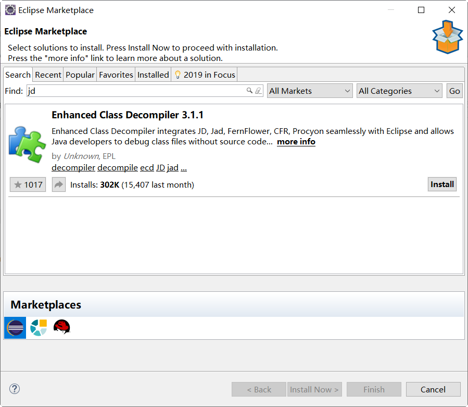Screen dimensions: 468x407
Task: Open the All Markets dropdown
Action: [x=310, y=91]
